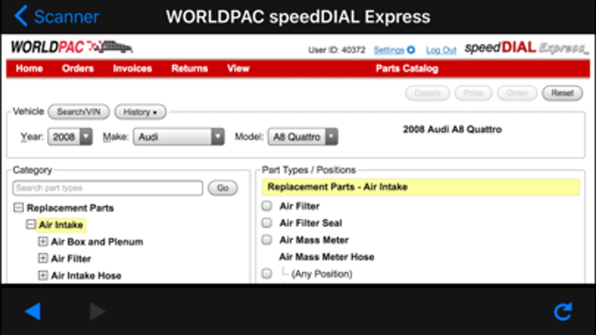Check the (Any Position) checkbox
This screenshot has width=596, height=335.
(267, 274)
